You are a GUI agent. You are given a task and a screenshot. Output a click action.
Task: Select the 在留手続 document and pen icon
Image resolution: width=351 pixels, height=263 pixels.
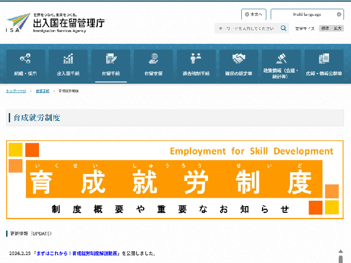[x=111, y=59]
